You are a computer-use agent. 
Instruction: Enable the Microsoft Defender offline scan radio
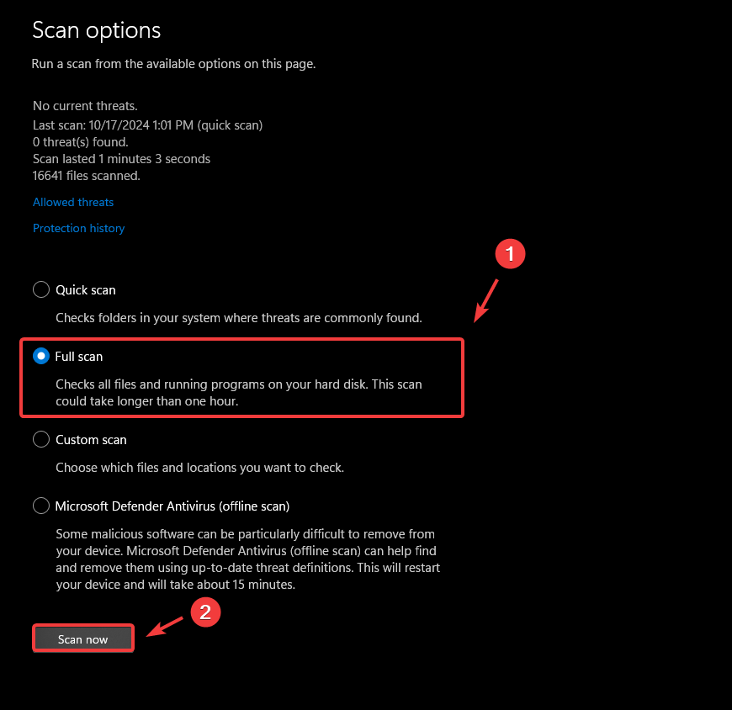click(x=41, y=506)
